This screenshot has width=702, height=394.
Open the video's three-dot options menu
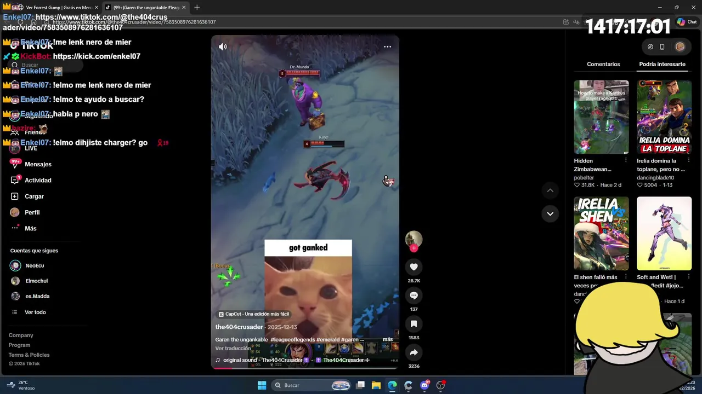pyautogui.click(x=387, y=47)
